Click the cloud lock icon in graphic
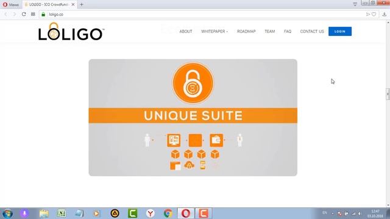This screenshot has width=390, height=219. tap(189, 165)
